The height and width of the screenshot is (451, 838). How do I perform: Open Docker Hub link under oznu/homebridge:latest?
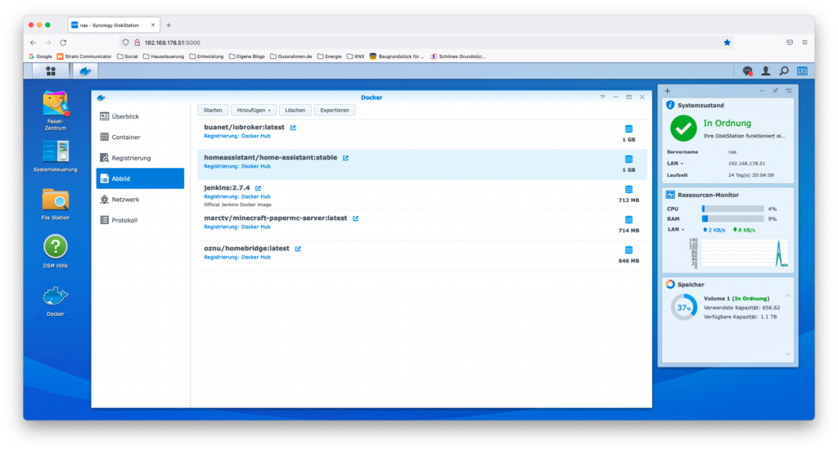[256, 258]
